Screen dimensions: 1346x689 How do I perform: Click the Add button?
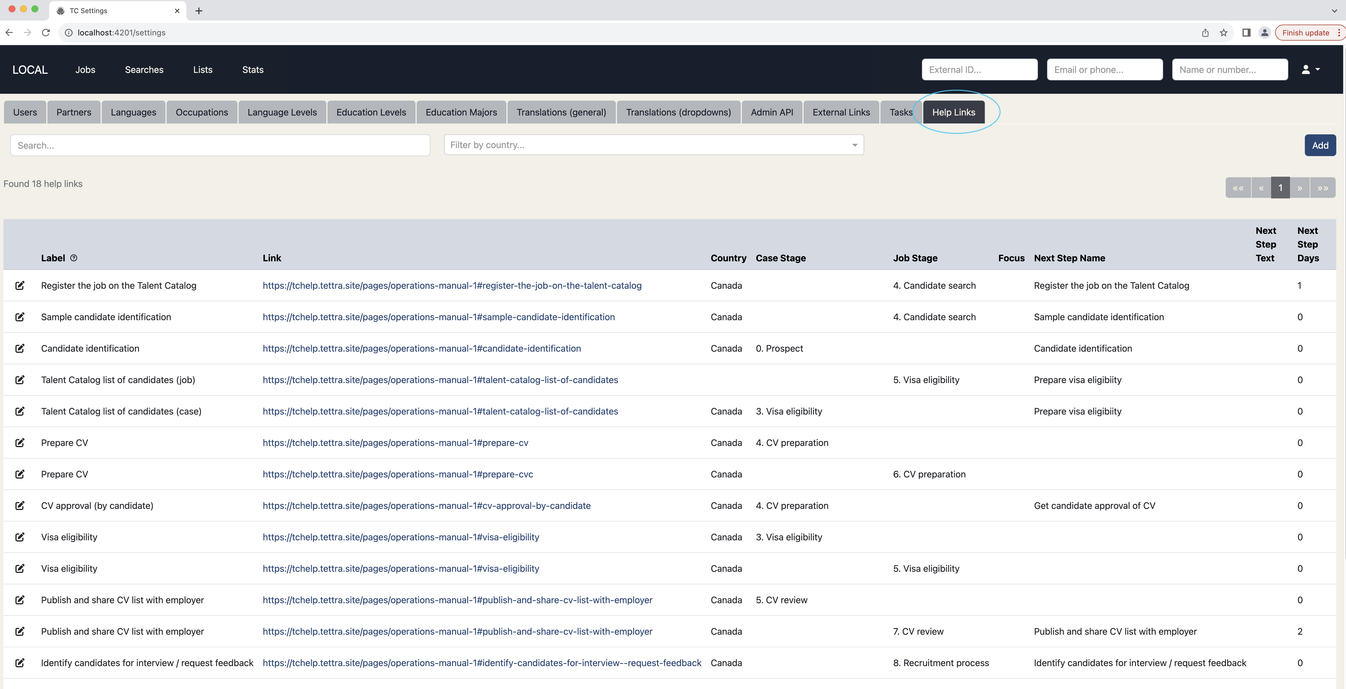[x=1320, y=145]
